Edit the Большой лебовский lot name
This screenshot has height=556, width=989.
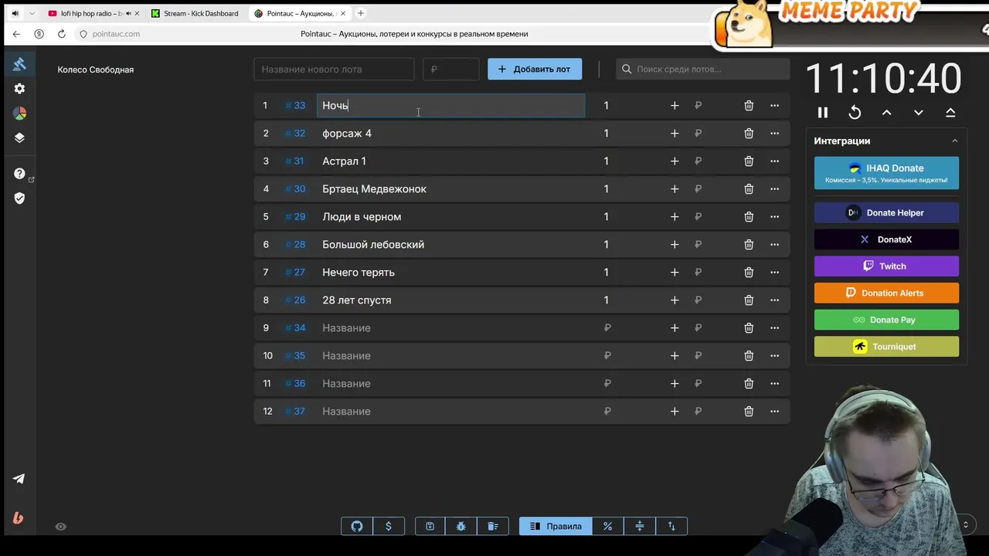coord(451,245)
